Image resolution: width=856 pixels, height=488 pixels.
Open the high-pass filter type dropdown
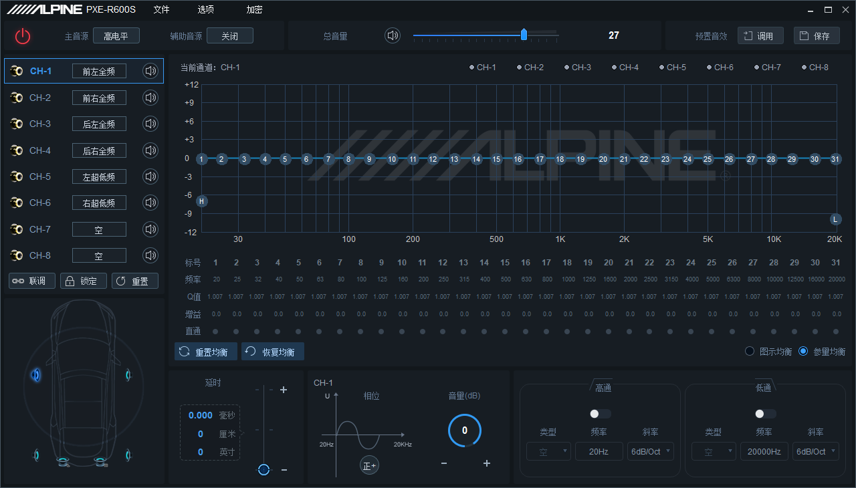click(x=548, y=451)
